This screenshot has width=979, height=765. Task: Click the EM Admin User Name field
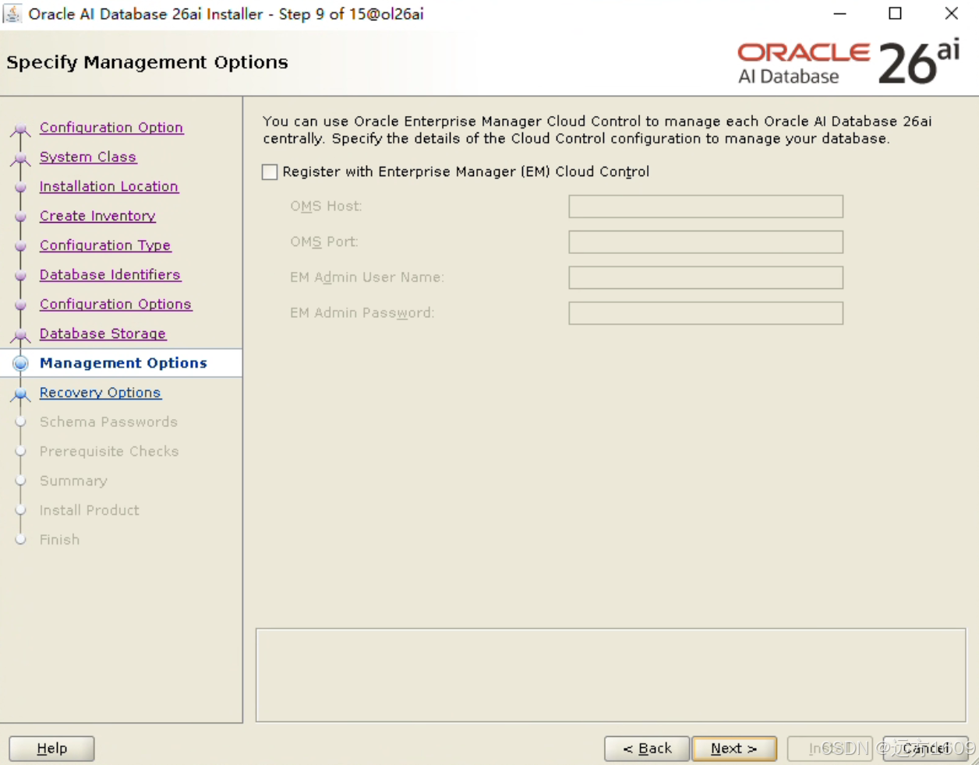click(705, 277)
